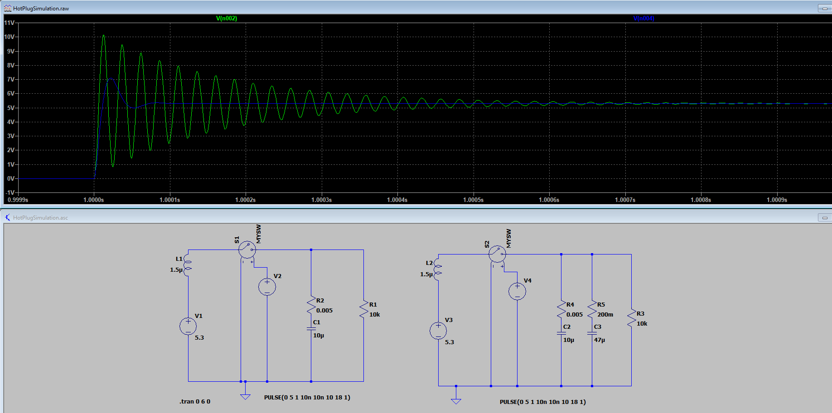Select the V1 voltage source symbol

(x=188, y=327)
